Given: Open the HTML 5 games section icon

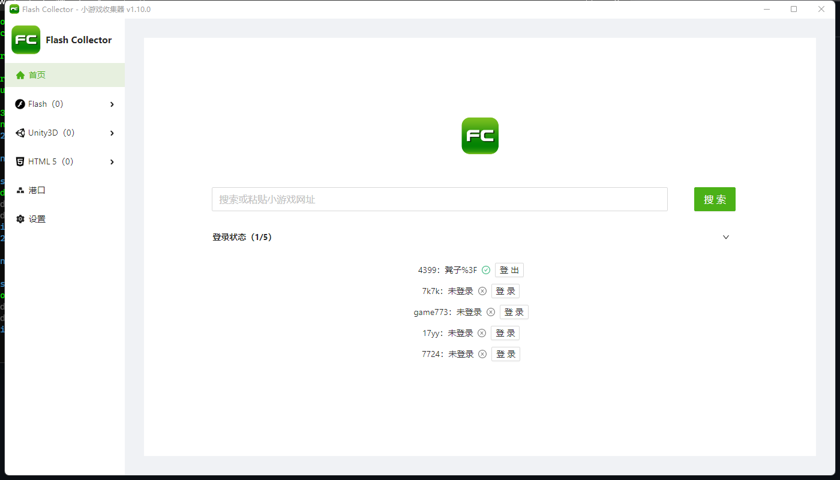Looking at the screenshot, I should [x=19, y=161].
